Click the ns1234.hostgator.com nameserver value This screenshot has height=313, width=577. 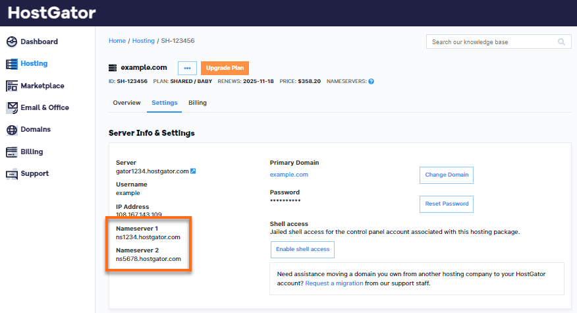(148, 237)
